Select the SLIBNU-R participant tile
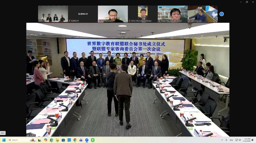The image size is (256, 143). pos(82,14)
